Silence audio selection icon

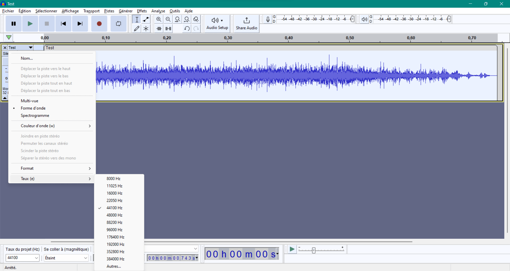tap(168, 28)
